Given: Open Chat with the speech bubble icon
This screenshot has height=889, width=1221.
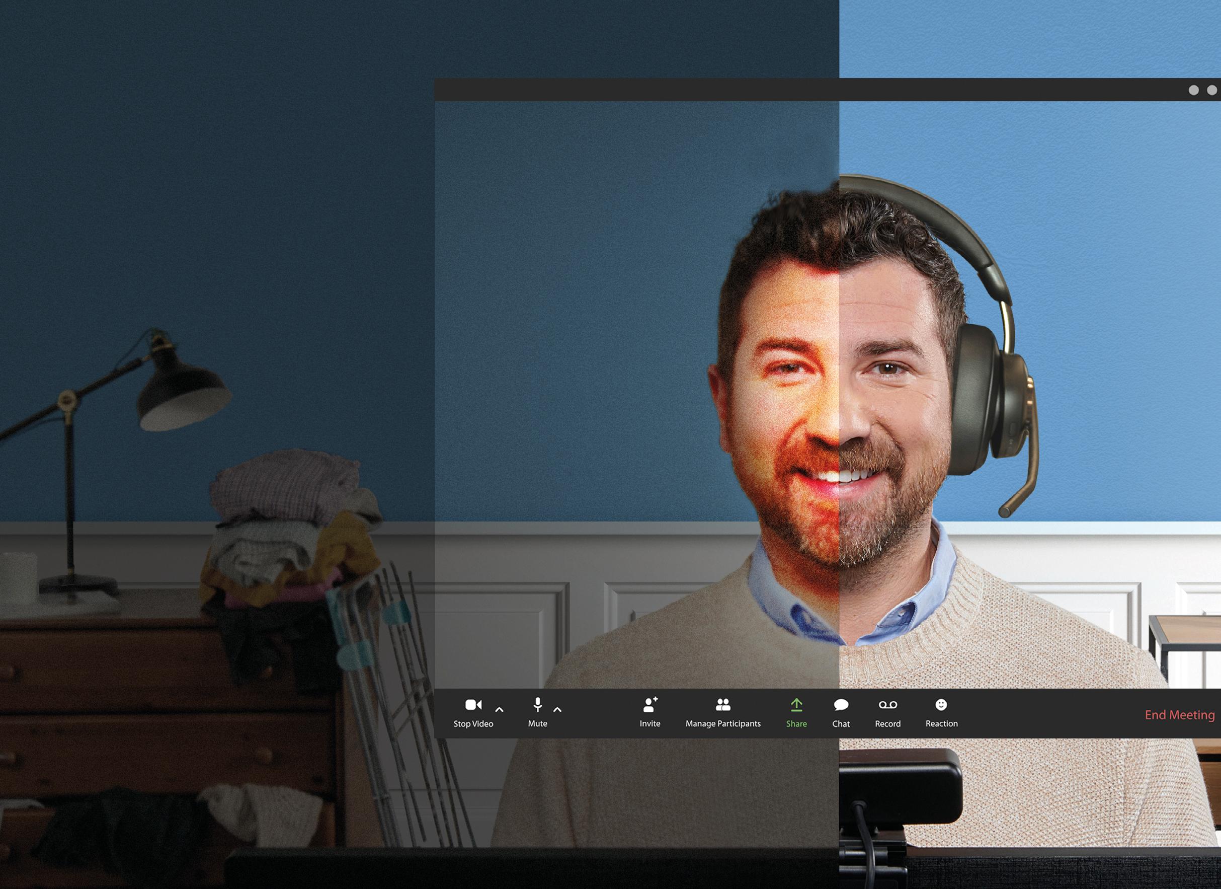Looking at the screenshot, I should click(841, 705).
